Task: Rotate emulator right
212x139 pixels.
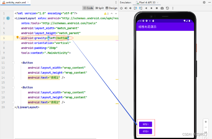Action: [141, 8]
